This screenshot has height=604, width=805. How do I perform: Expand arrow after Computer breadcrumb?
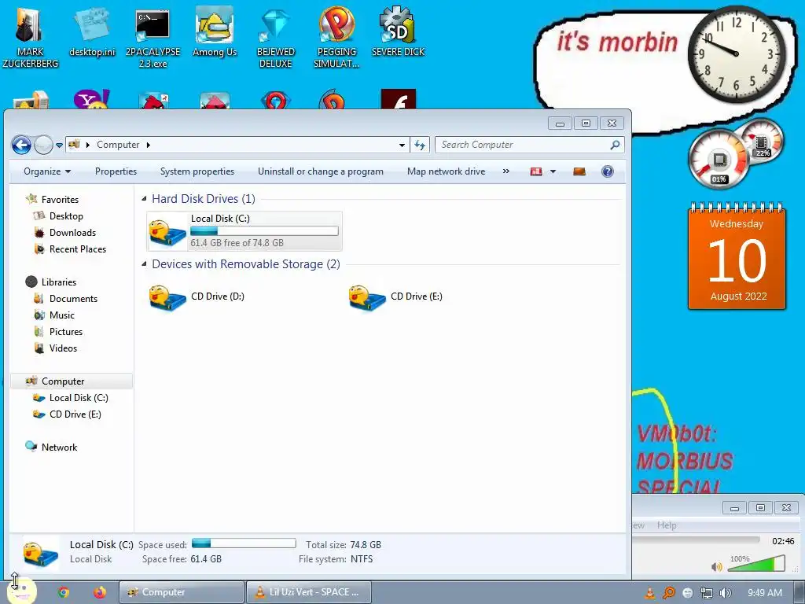tap(148, 145)
